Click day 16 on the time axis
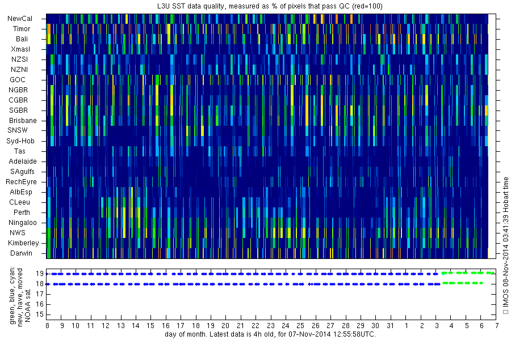This screenshot has width=511, height=340. tap(166, 325)
